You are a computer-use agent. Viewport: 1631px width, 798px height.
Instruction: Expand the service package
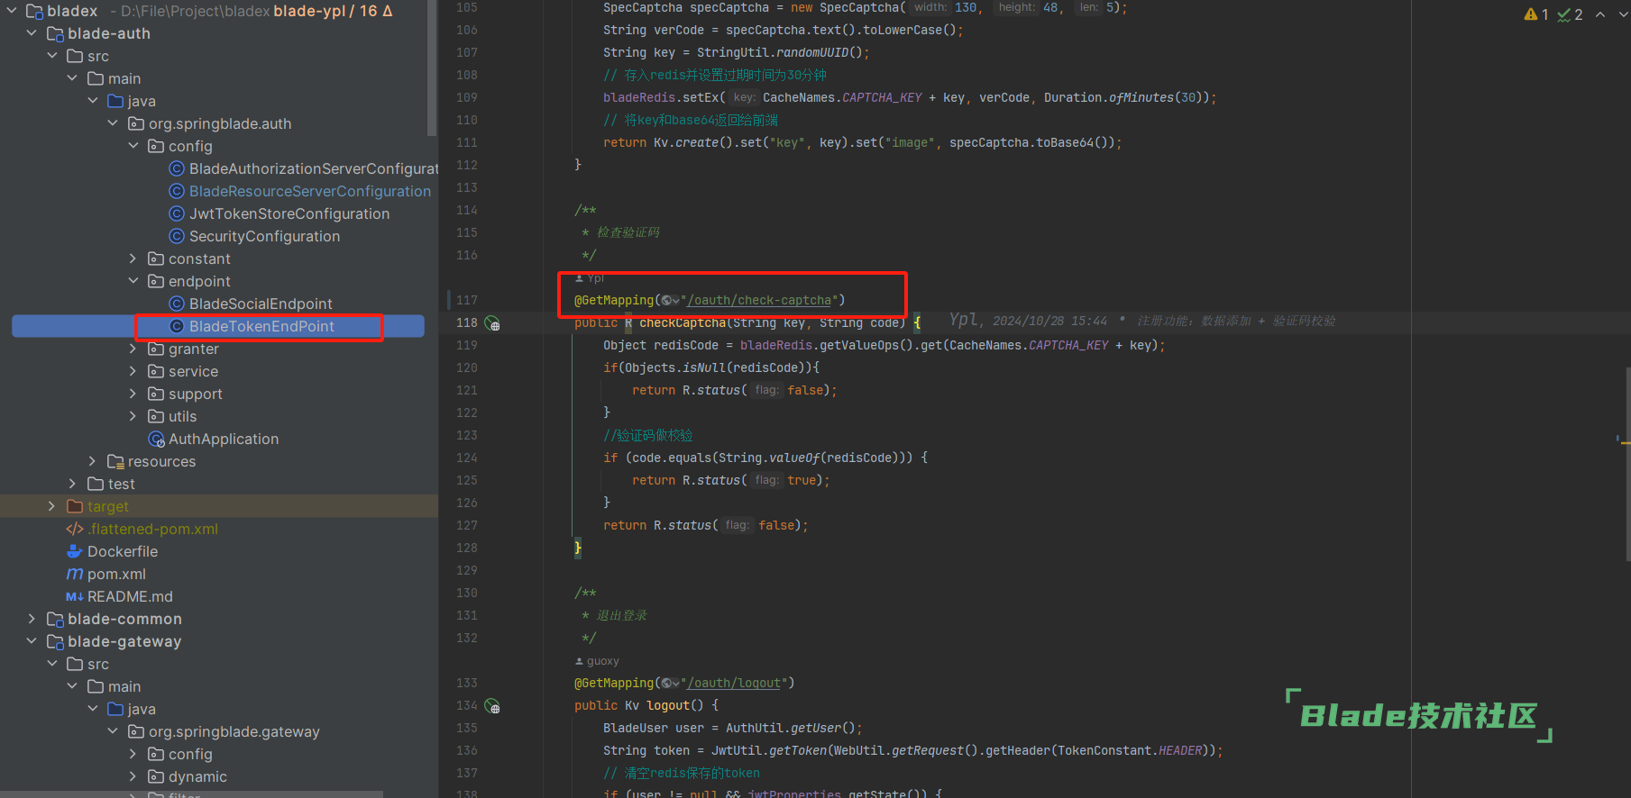133,371
